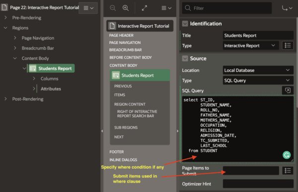Expand the Post-Rendering tree node
The width and height of the screenshot is (298, 192).
5,99
